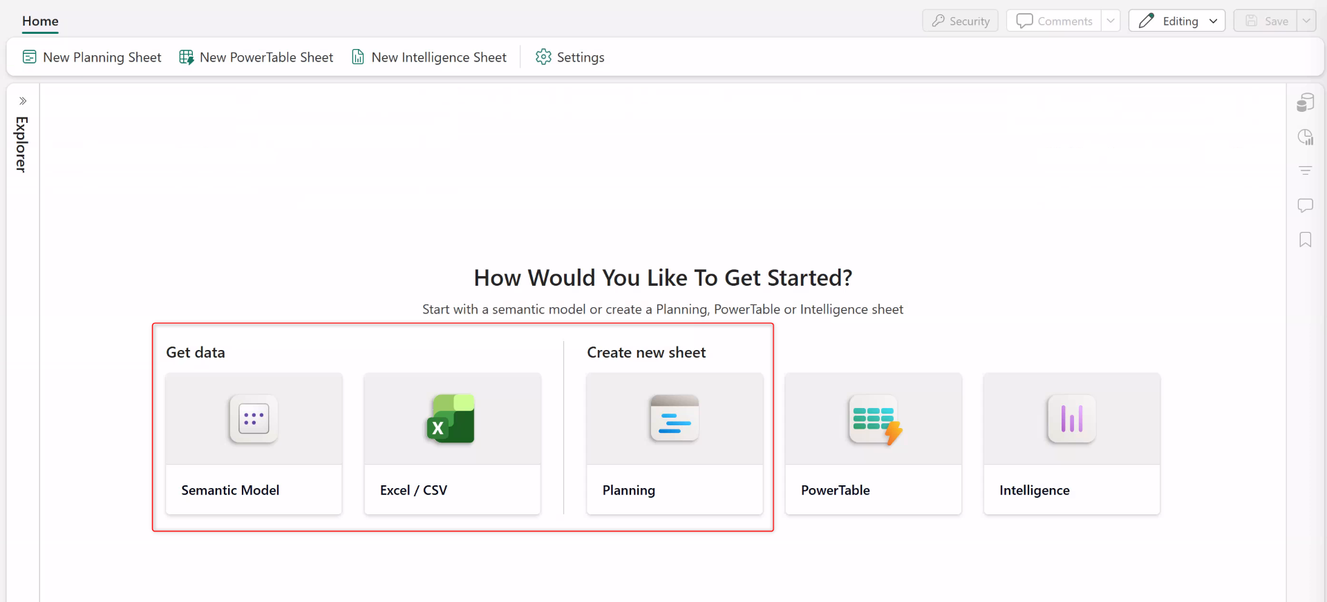1327x602 pixels.
Task: Expand the Explorer panel chevron
Action: point(23,101)
